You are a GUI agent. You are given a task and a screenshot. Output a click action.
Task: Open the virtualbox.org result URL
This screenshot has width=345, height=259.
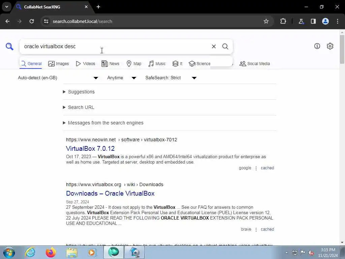tap(115, 184)
